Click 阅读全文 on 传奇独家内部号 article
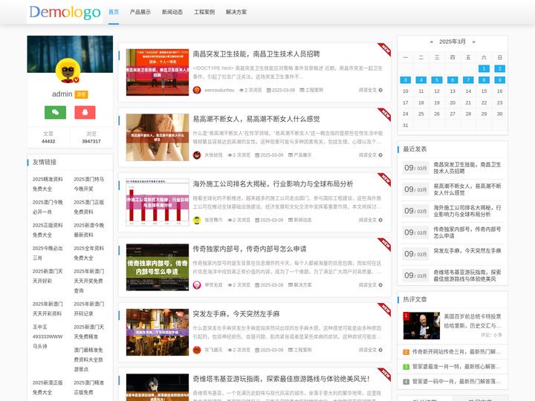Viewport: 535px width, 401px height. 371,285
